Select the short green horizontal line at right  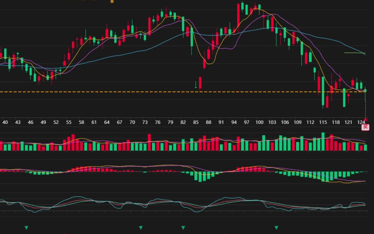click(x=354, y=53)
